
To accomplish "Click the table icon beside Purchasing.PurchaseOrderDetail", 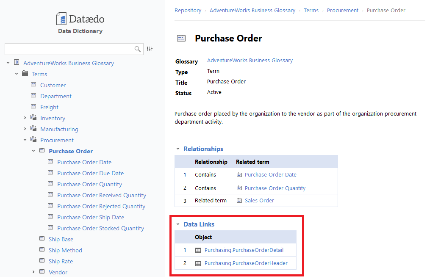I will 198,250.
